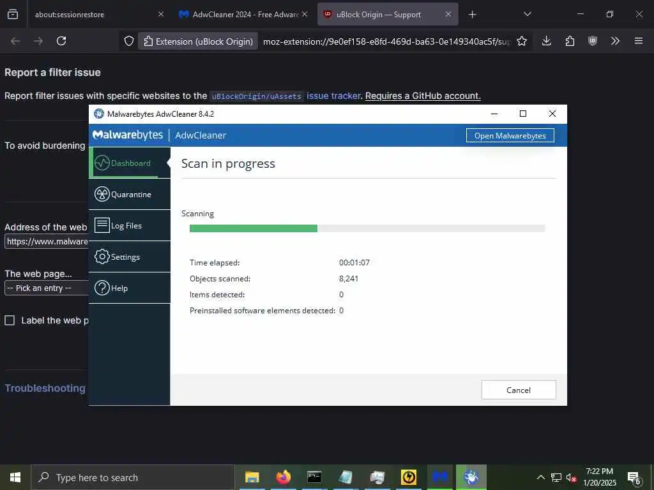Click the muted volume tray icon

pos(571,477)
